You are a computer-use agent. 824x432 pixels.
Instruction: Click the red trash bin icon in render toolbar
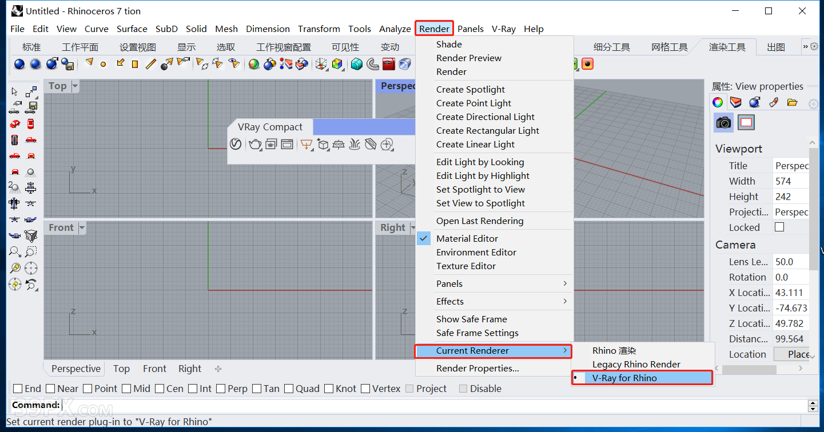(x=389, y=64)
